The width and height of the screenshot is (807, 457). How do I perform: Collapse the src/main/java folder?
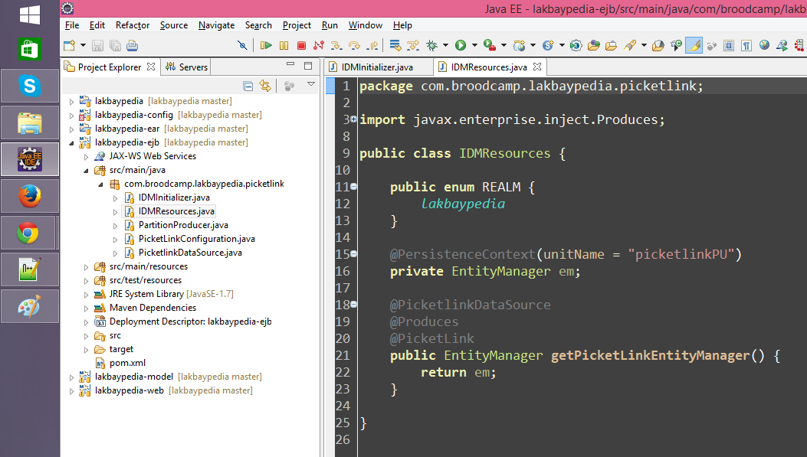point(86,171)
